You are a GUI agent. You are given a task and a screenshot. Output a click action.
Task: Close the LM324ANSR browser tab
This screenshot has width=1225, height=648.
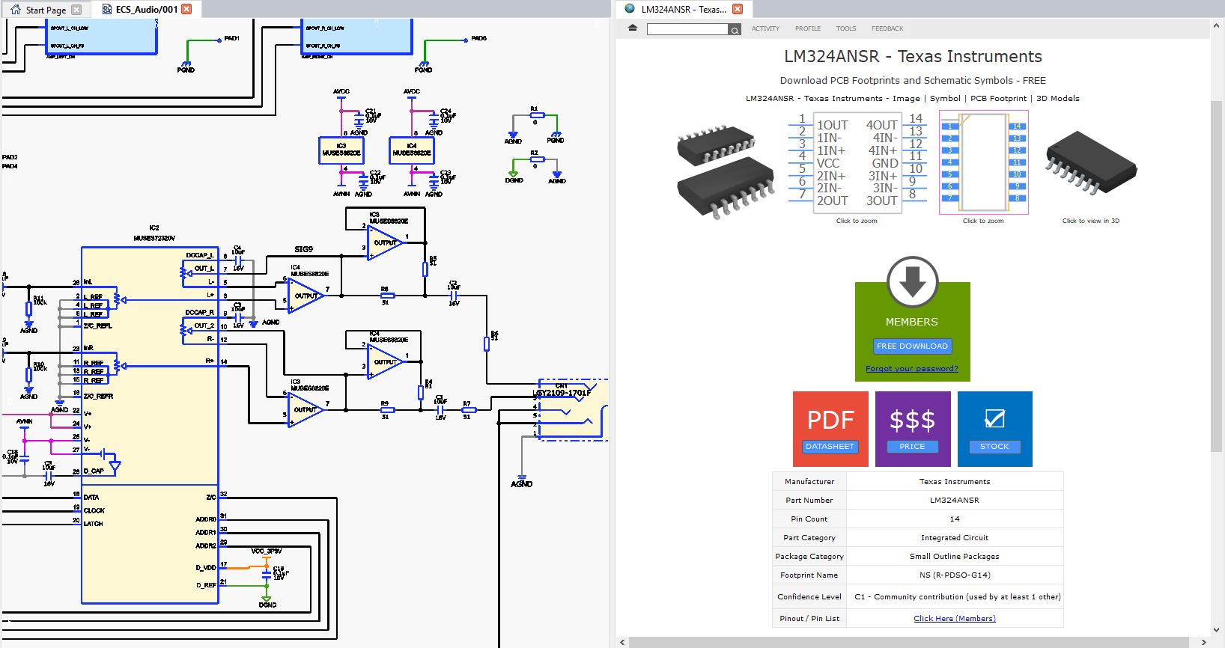738,9
